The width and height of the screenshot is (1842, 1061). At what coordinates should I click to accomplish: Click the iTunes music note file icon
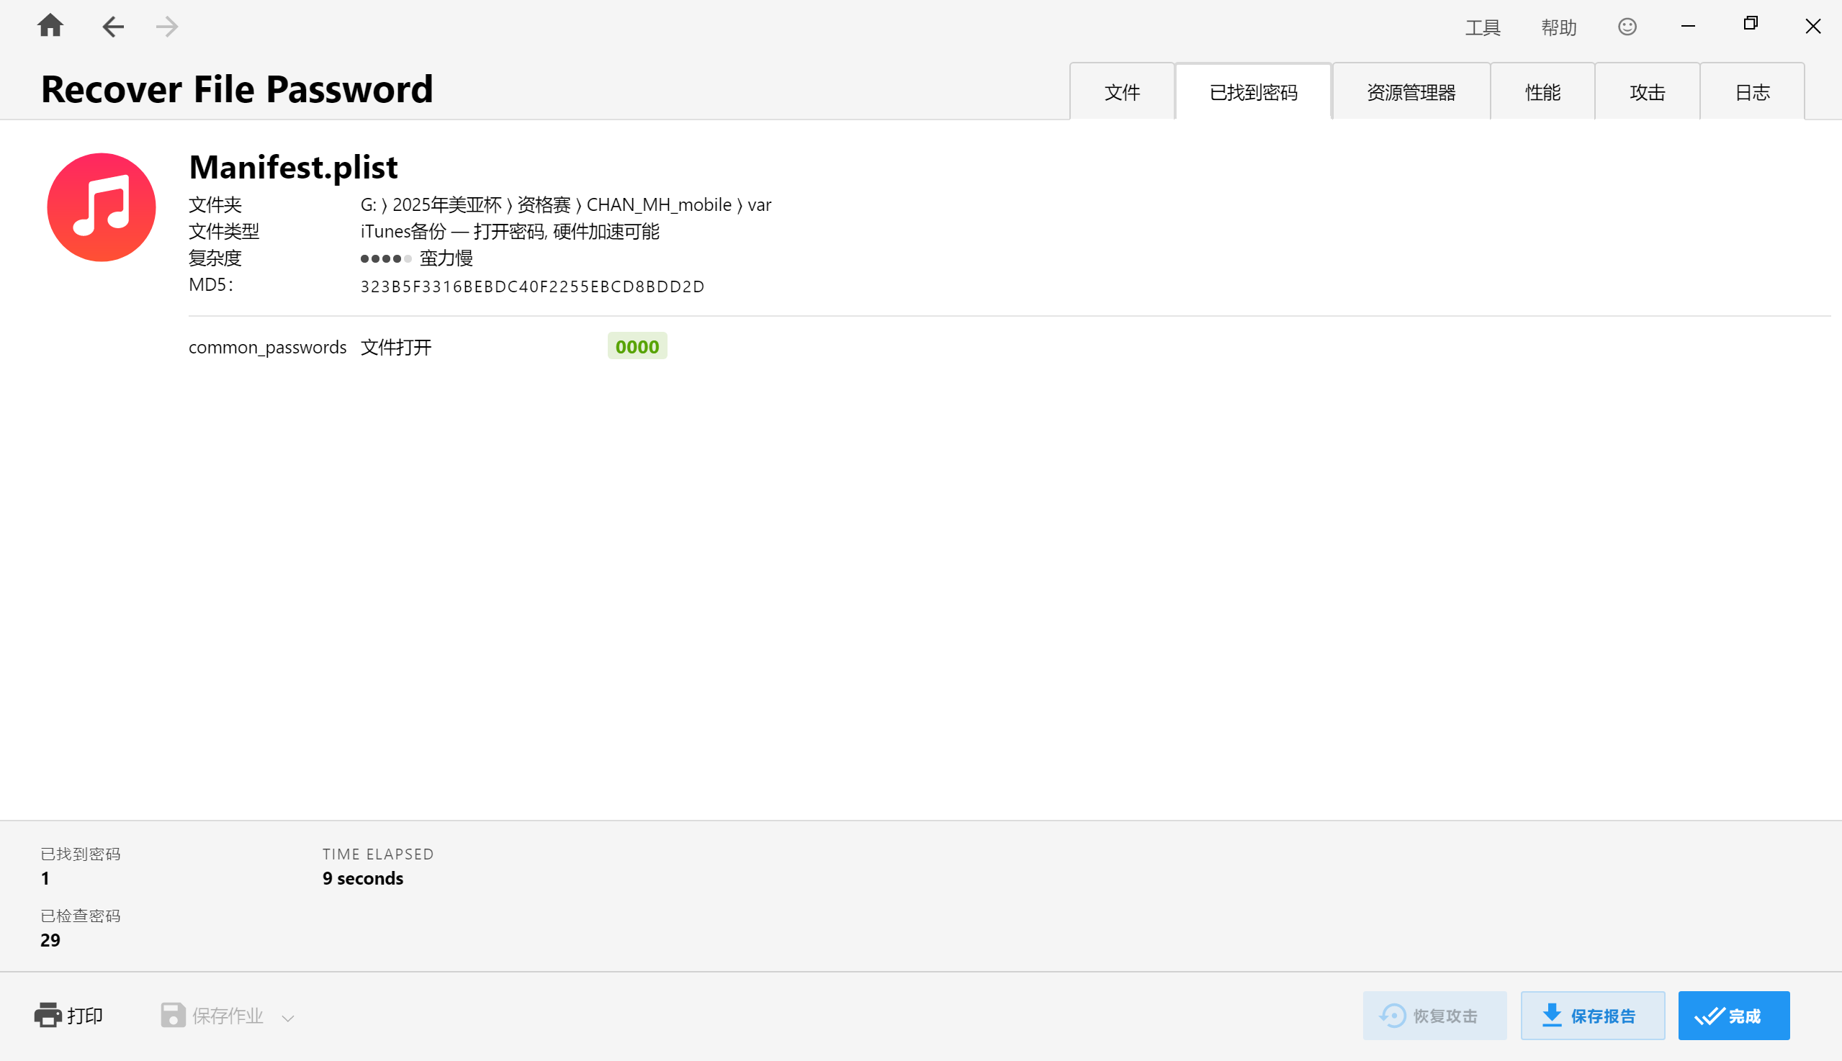pyautogui.click(x=102, y=208)
